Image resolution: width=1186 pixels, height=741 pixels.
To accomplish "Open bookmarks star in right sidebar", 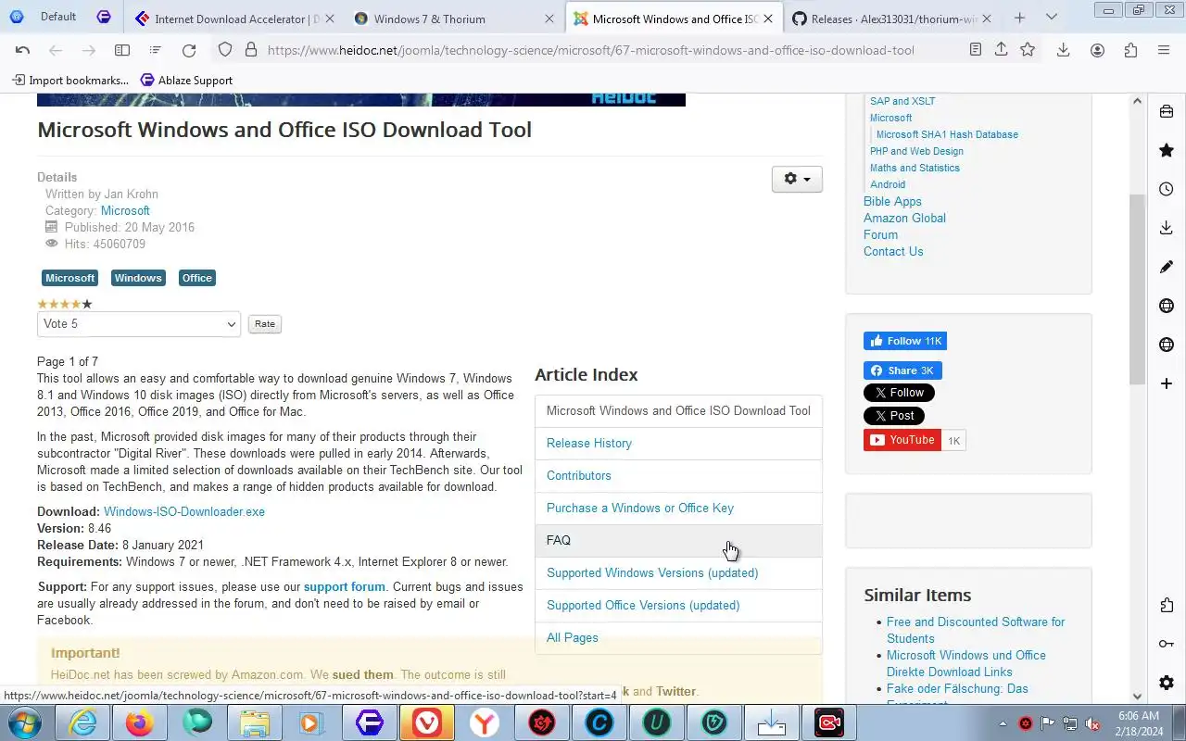I will point(1167,150).
